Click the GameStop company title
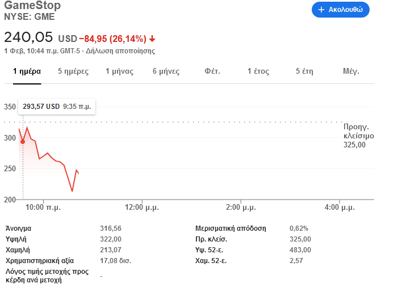This screenshot has height=292, width=402. pyautogui.click(x=32, y=5)
